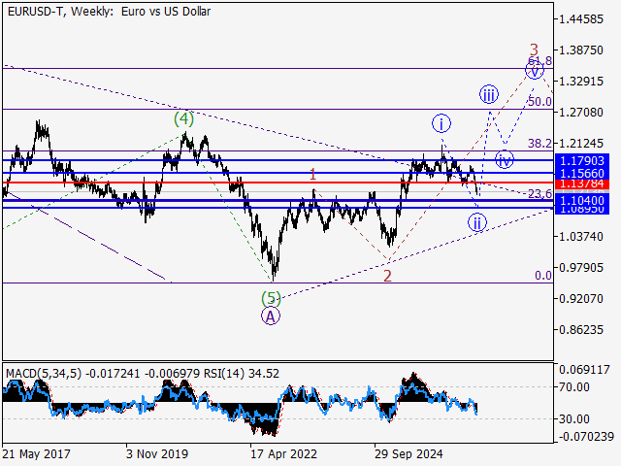
Task: Click the red 1.13784 current price label
Action: pos(582,183)
